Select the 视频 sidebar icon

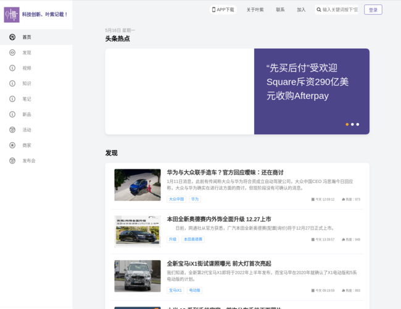tap(12, 68)
